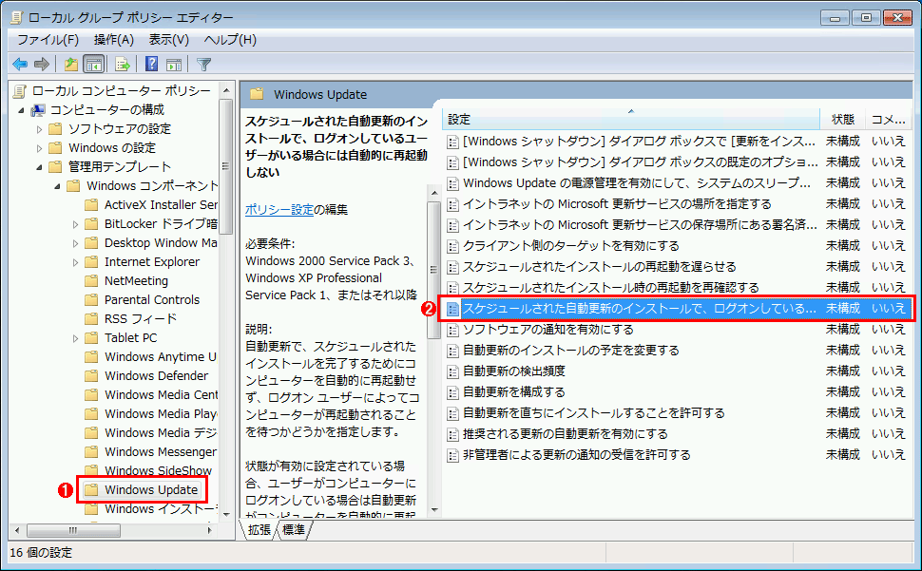Click the tree pane horizontal scrollbar thumb

click(73, 530)
